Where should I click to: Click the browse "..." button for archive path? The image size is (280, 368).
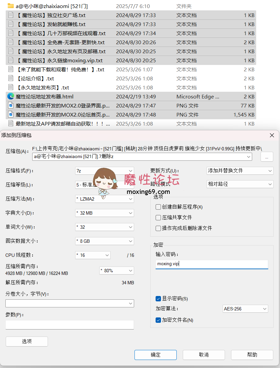point(267,157)
